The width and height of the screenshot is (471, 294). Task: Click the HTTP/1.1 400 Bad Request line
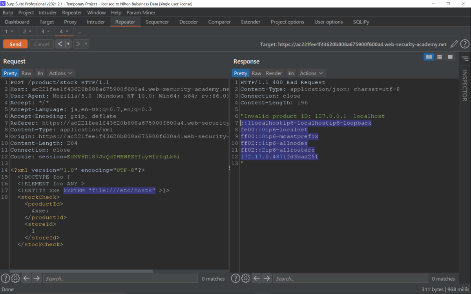[283, 82]
